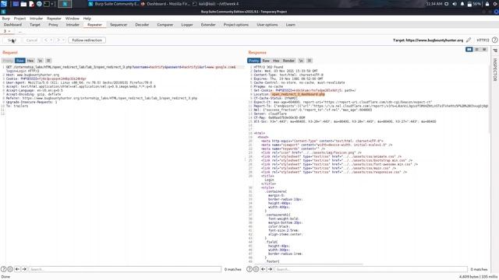
Task: Switch to User options tab
Action: point(267,25)
